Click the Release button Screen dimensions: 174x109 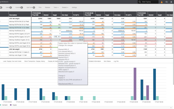point(48,8)
